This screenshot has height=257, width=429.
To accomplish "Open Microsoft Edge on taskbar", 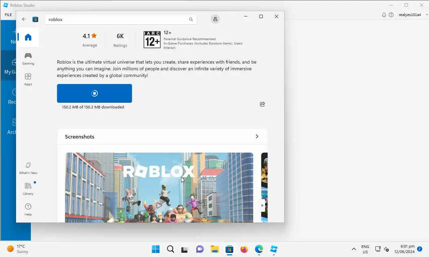I will tap(259, 249).
